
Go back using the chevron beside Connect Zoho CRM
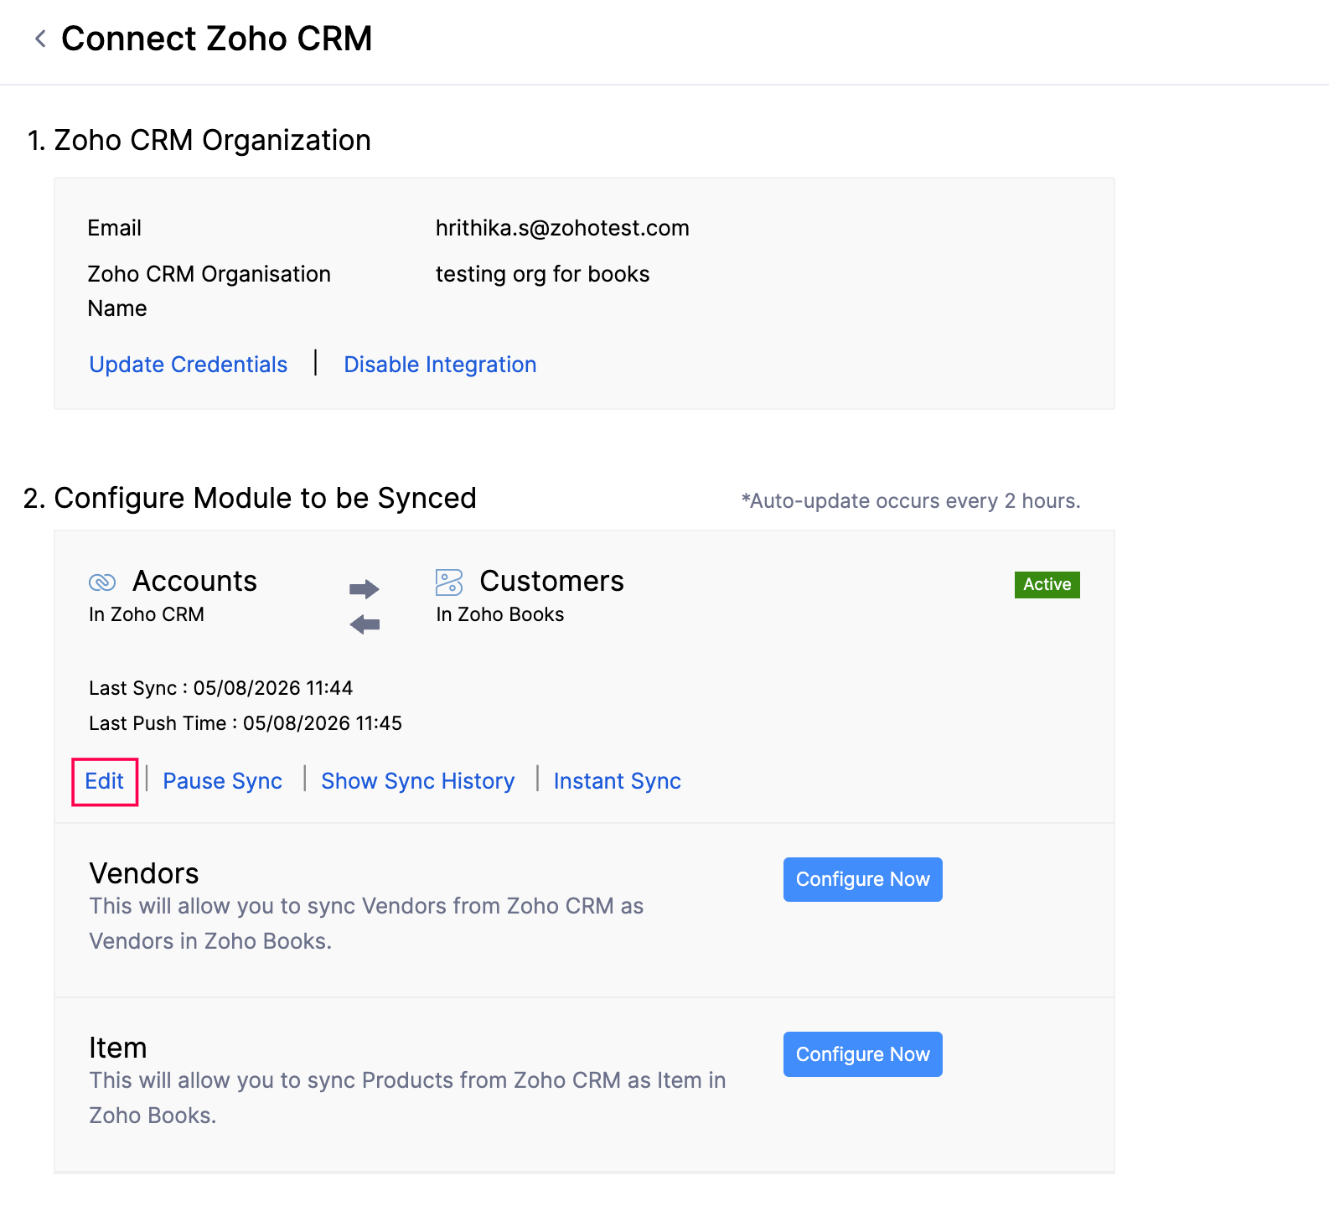click(x=40, y=39)
